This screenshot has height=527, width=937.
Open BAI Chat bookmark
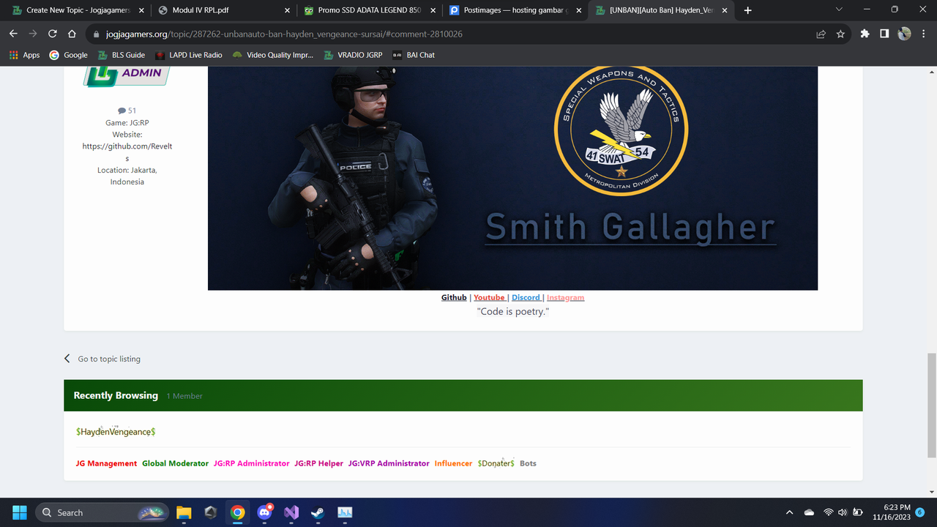pyautogui.click(x=414, y=55)
